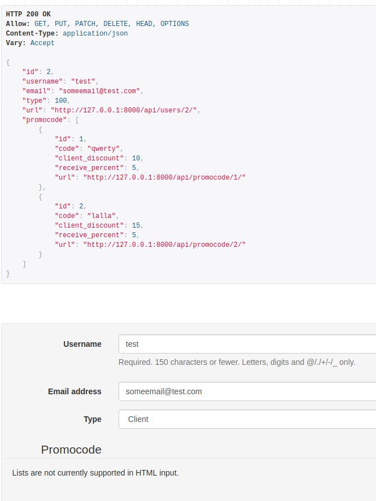Click the "someemail@test.com" JSON value
376x501 pixels.
99,91
